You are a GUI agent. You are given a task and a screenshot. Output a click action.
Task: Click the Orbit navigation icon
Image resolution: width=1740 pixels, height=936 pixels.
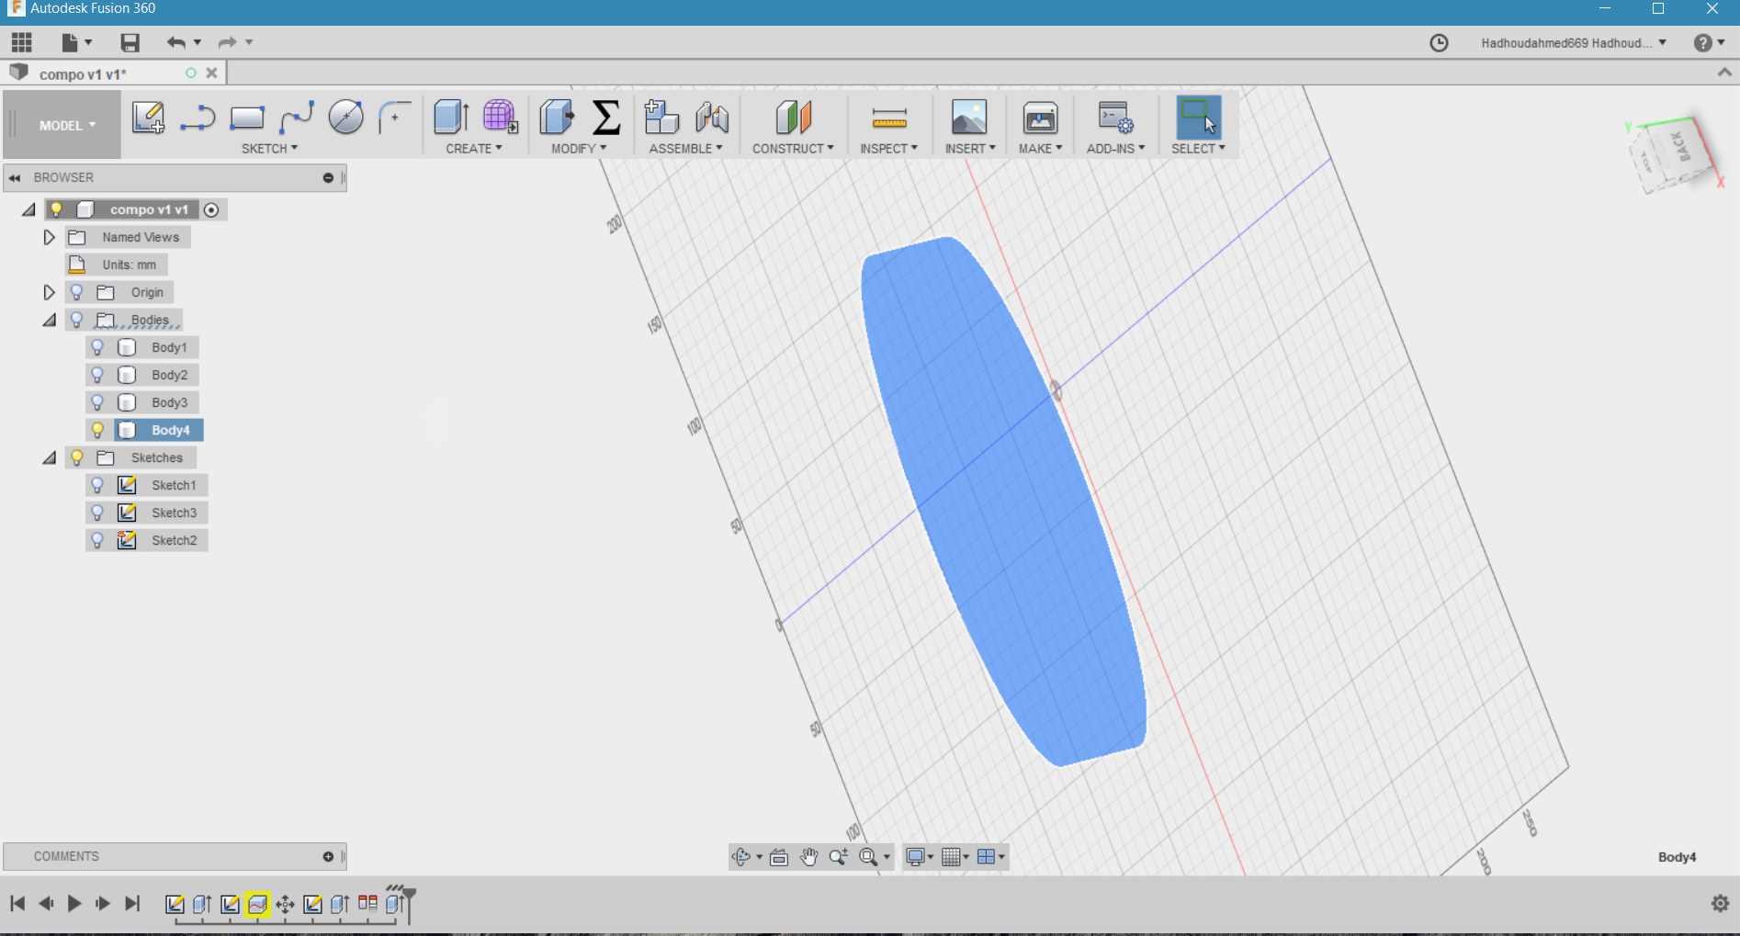point(741,857)
